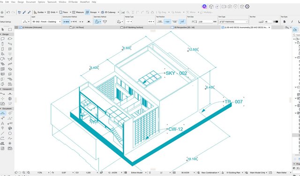Select the Marquee tool

[x=10, y=29]
